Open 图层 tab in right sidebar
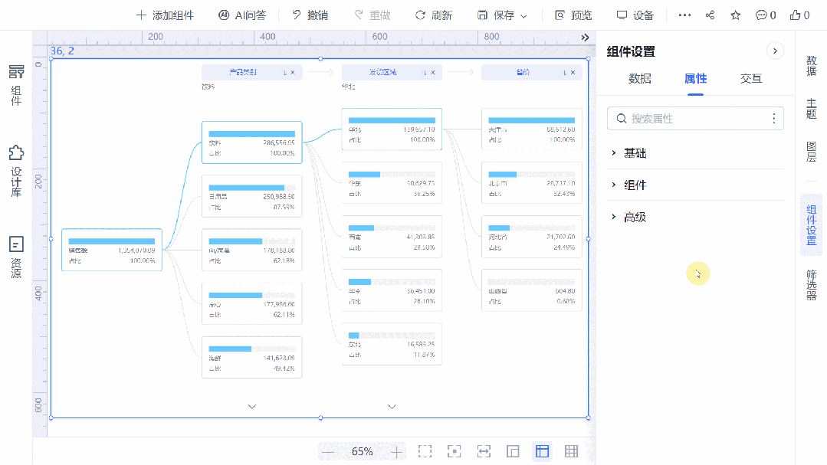This screenshot has height=465, width=827. pyautogui.click(x=811, y=152)
